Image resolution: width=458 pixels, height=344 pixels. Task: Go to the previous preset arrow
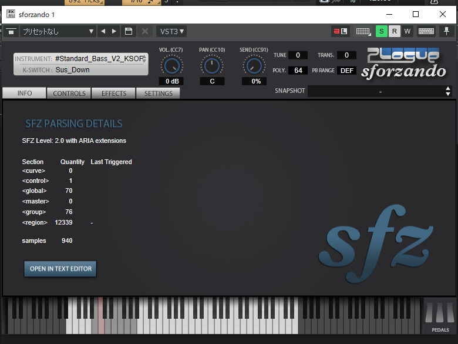point(103,31)
